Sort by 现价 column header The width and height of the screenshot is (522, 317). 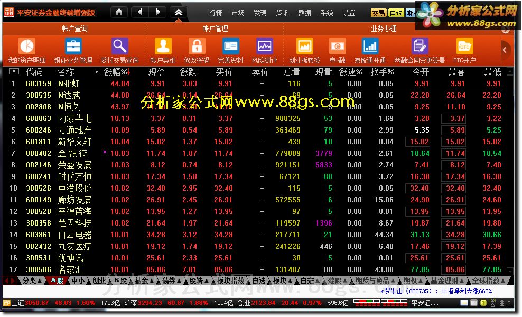pyautogui.click(x=156, y=72)
